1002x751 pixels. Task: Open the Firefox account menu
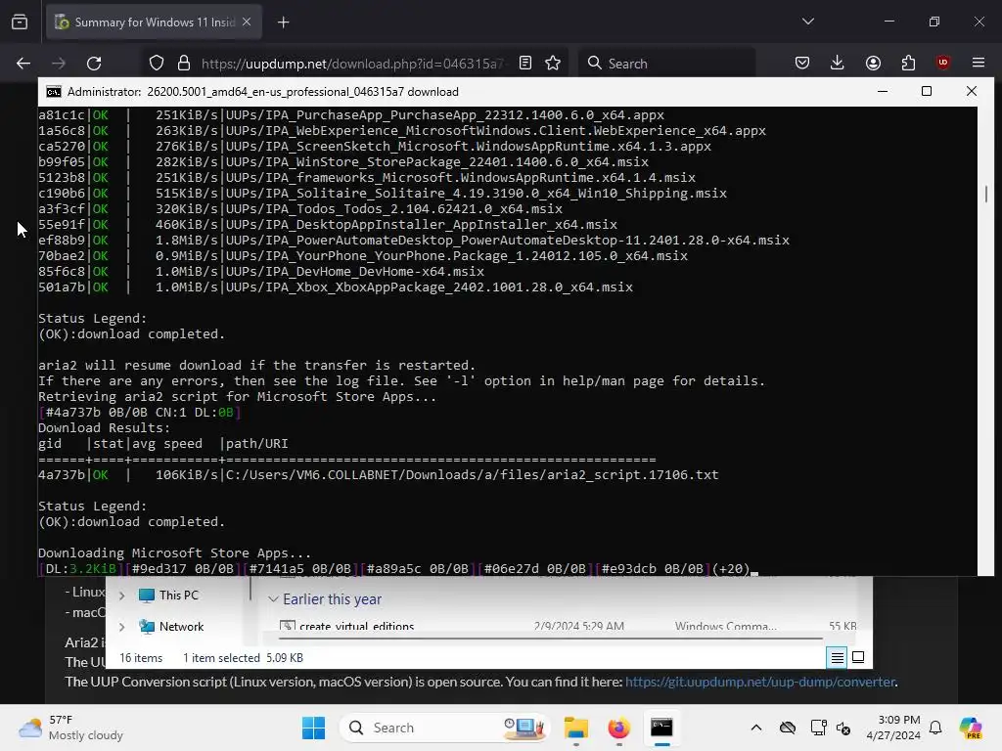coord(873,64)
